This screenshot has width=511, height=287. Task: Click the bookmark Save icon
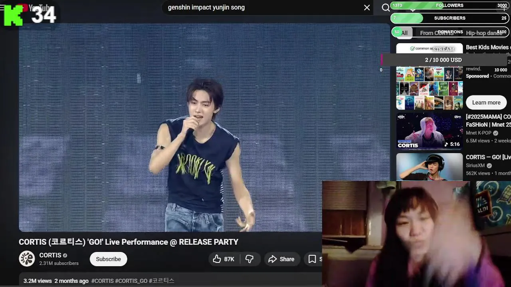pyautogui.click(x=312, y=259)
